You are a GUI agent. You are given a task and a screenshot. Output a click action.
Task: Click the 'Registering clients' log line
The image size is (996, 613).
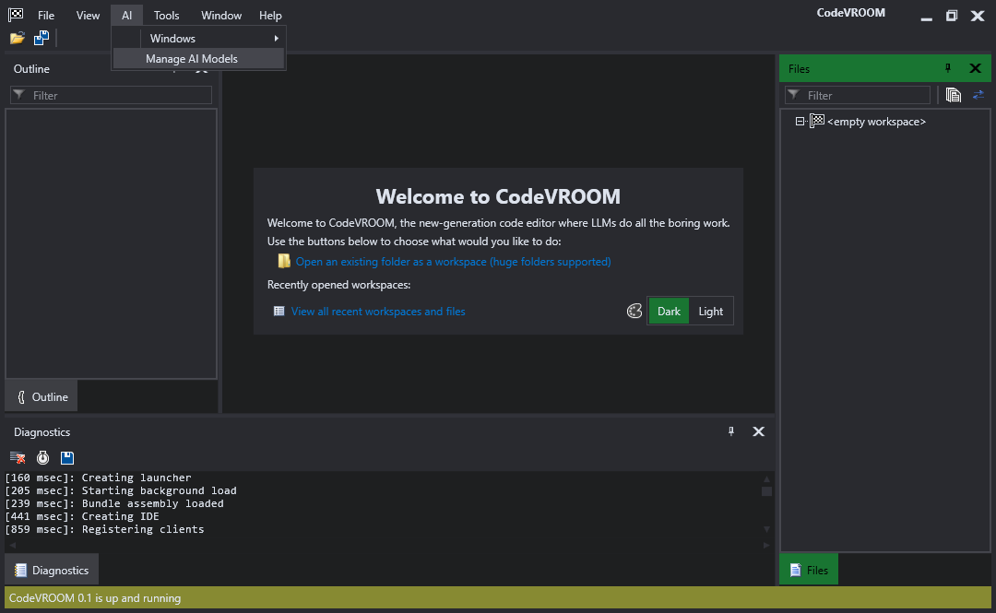(x=104, y=529)
